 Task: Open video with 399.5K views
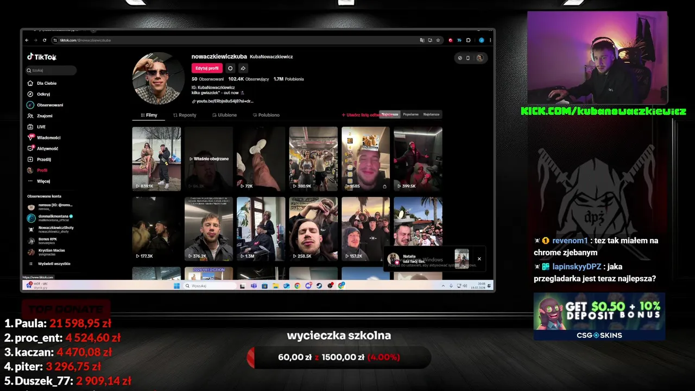click(418, 159)
